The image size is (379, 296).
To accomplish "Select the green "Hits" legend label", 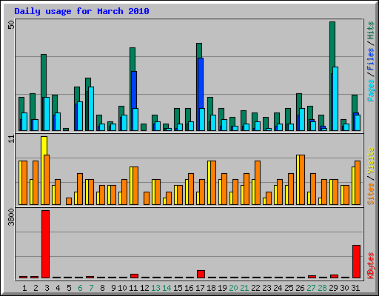I will 371,30.
